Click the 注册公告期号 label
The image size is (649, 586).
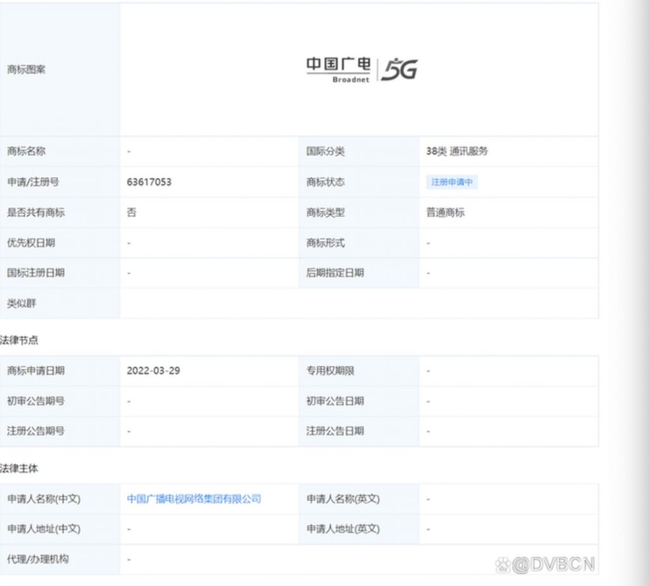click(x=35, y=431)
